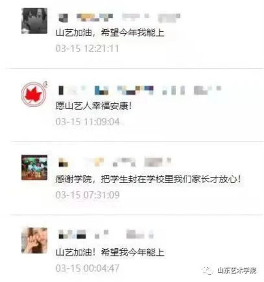Click the timestamp 03-15 12:21:11

click(x=87, y=48)
